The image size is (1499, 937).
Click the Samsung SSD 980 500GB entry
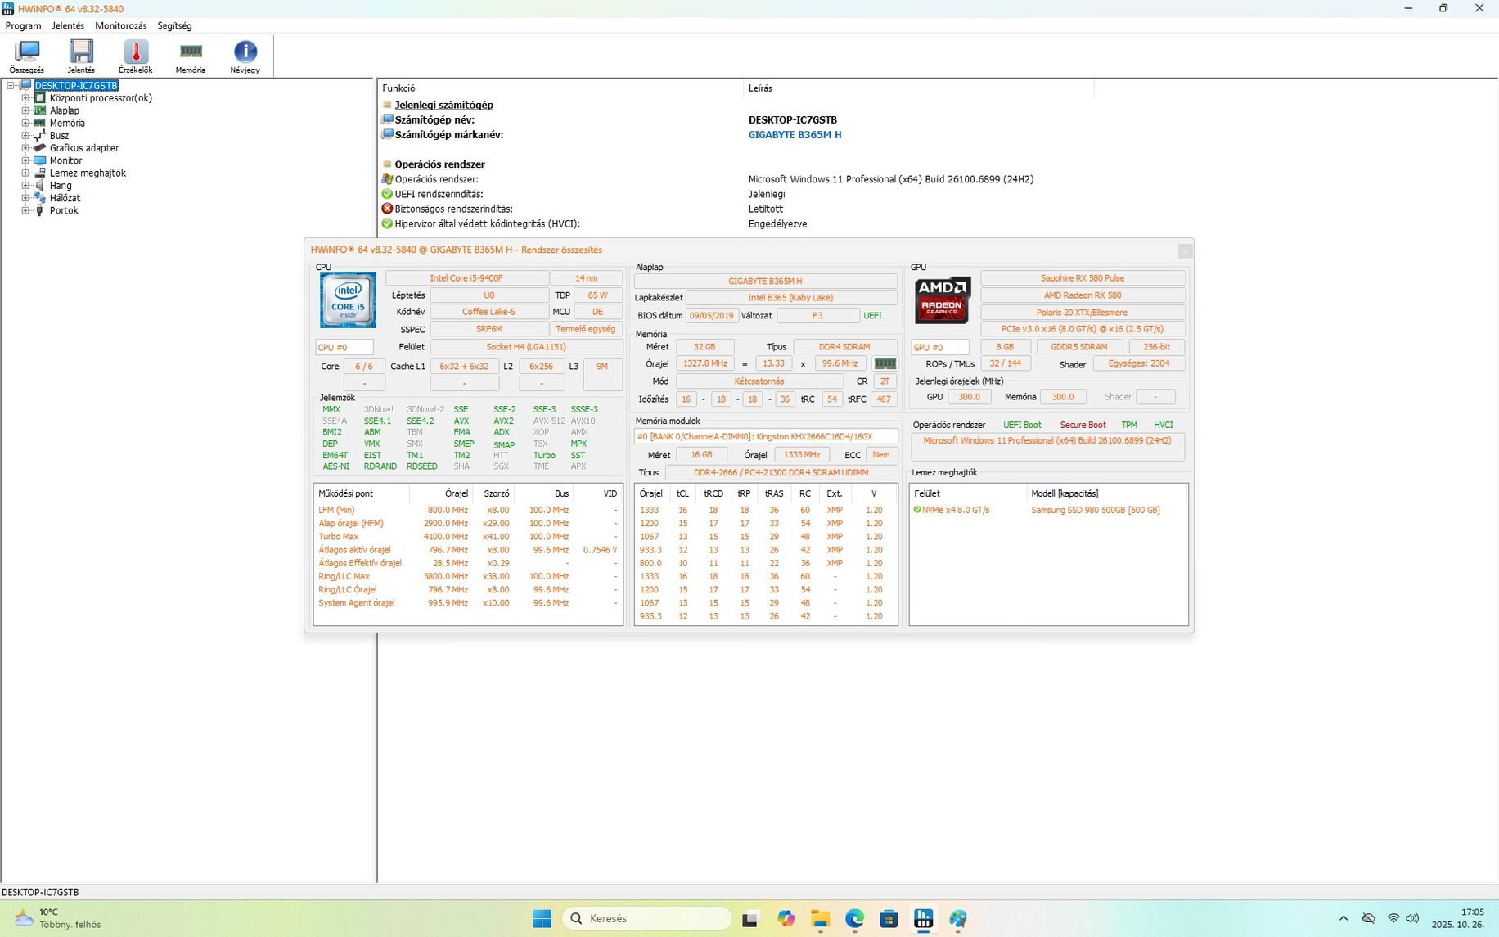point(1095,510)
